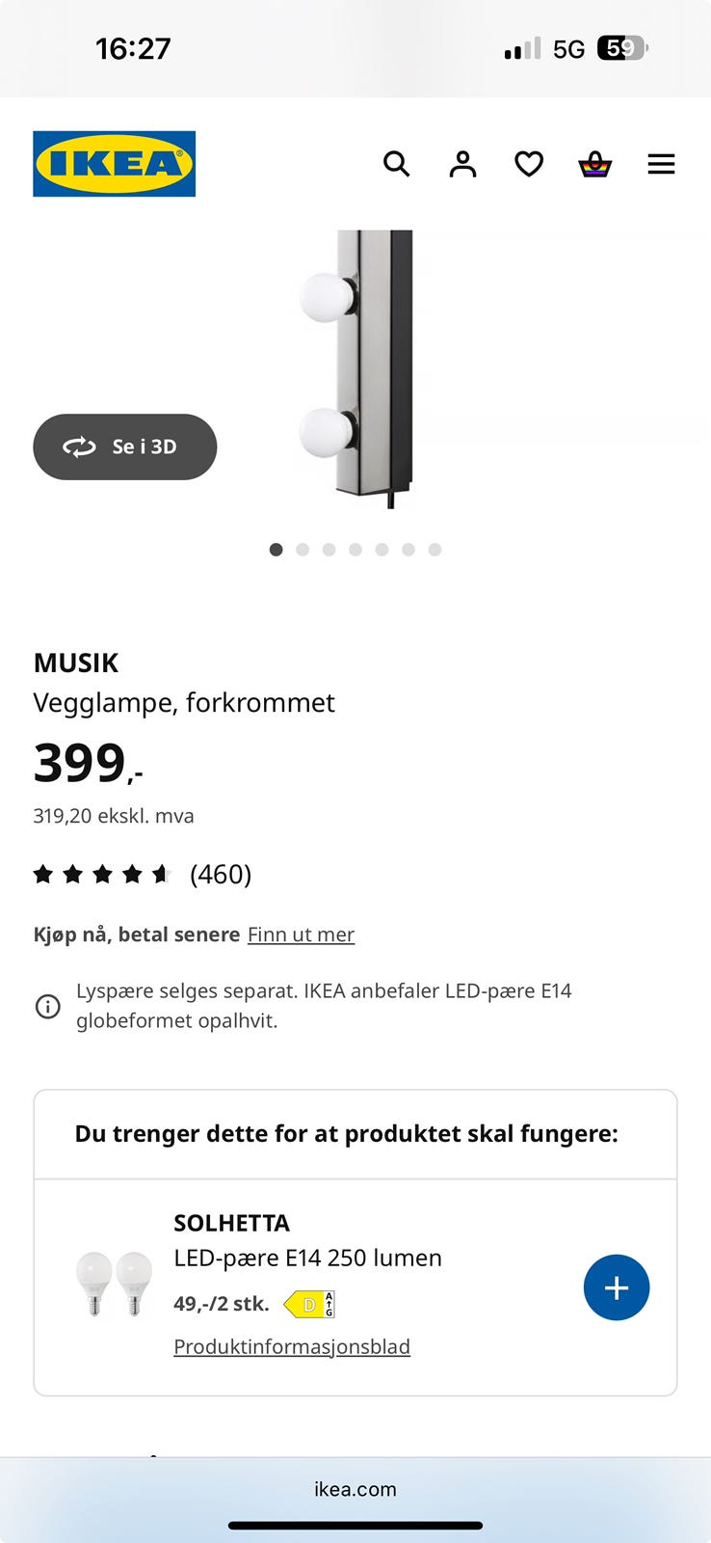Tap the SOLHETTA bulb thumbnail

(114, 1283)
